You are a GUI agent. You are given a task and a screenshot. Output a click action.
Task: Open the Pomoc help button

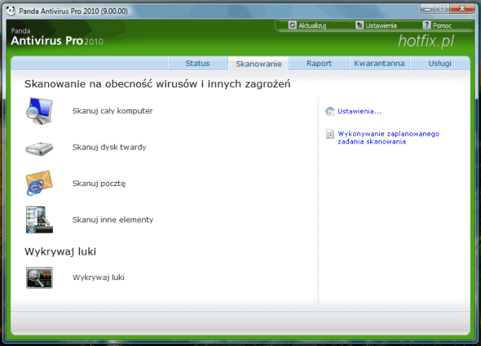[437, 25]
